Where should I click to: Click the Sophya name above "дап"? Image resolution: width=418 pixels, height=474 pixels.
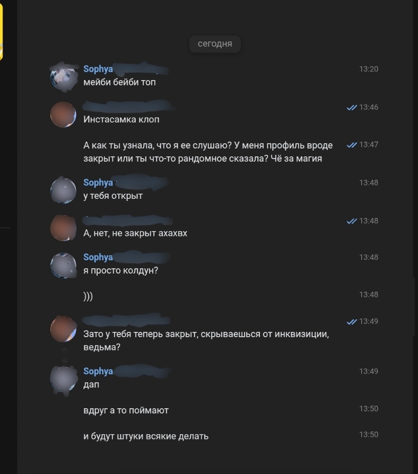click(98, 371)
